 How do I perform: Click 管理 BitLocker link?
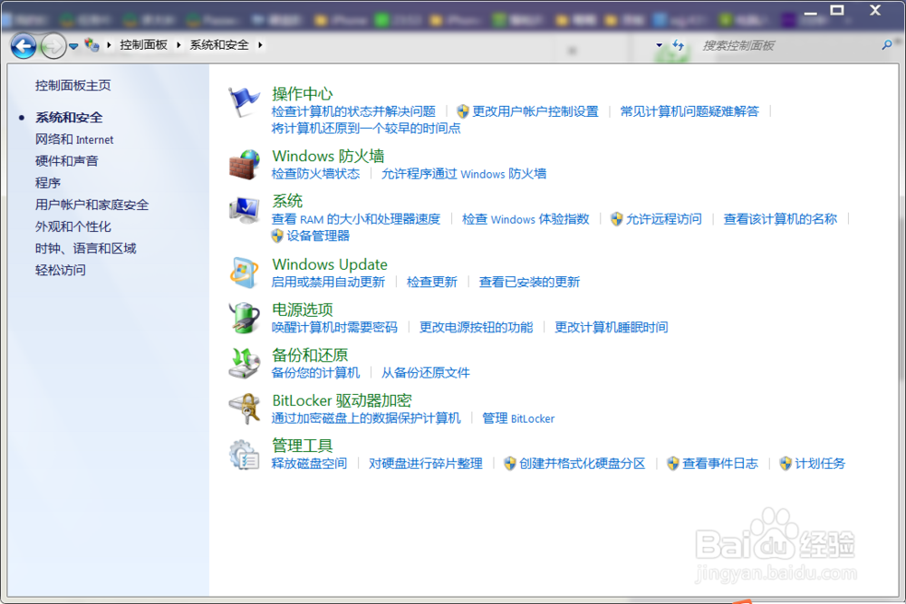tap(518, 418)
